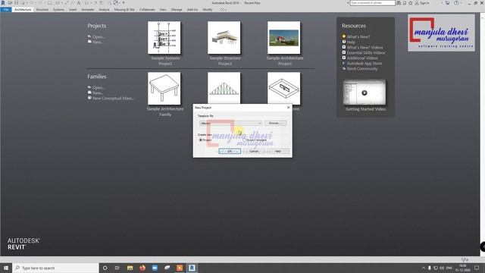Image resolution: width=485 pixels, height=273 pixels.
Task: Open the Insert ribbon tab
Action: click(x=73, y=10)
